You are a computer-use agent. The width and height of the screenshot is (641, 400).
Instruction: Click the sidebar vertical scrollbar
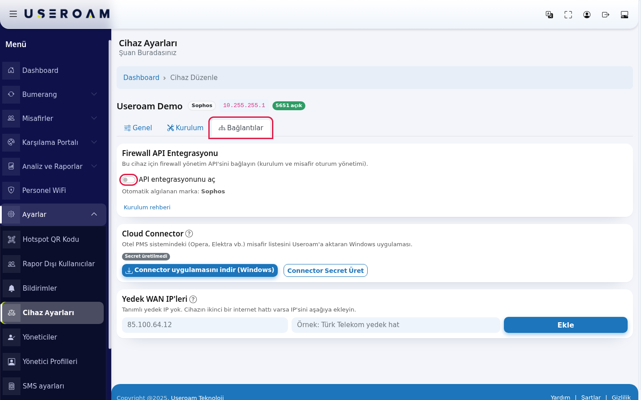pyautogui.click(x=110, y=194)
